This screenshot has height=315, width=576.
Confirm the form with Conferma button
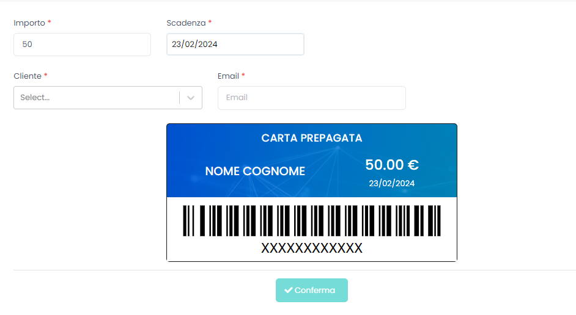tap(311, 290)
